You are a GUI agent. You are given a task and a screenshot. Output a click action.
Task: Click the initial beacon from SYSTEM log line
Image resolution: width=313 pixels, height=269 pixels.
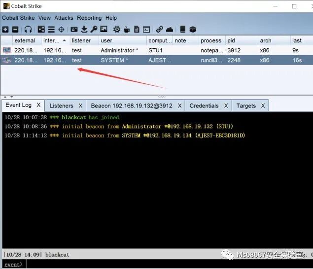125,135
